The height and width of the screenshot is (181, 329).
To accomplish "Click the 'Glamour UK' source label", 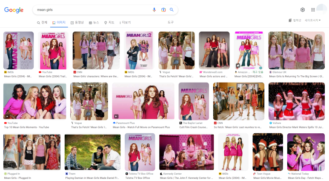I will tap(280, 72).
